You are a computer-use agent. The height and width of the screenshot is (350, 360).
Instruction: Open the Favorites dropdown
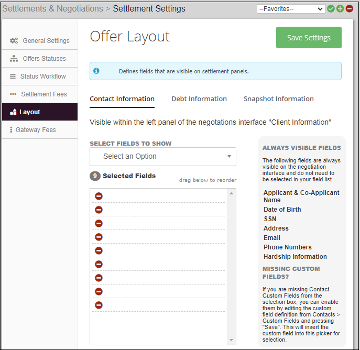(291, 9)
